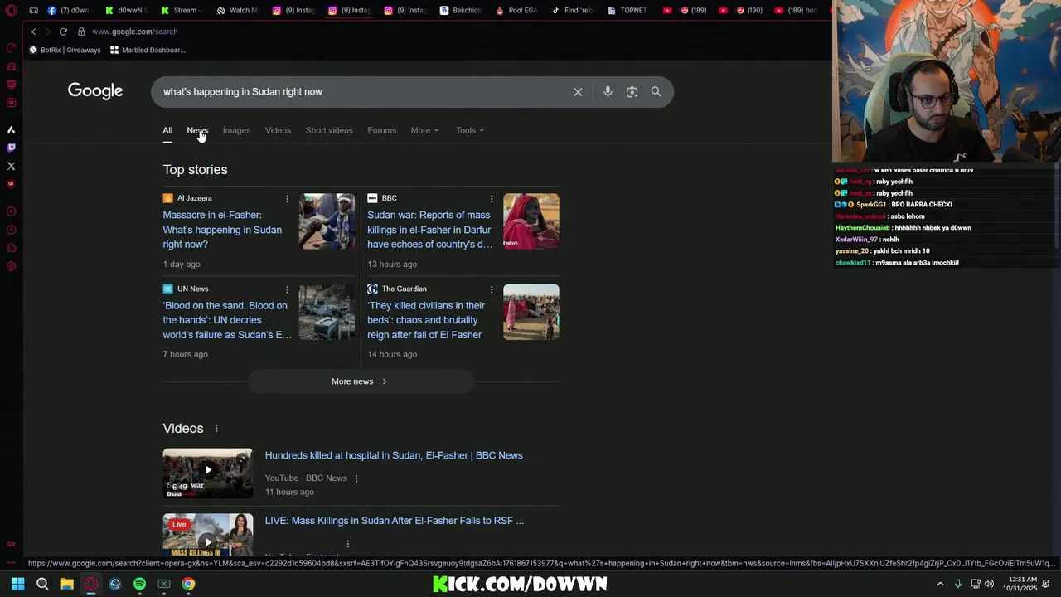Open the Videos section options menu
This screenshot has height=597, width=1061.
click(216, 429)
